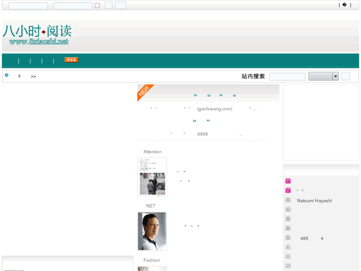Image resolution: width=361 pixels, height=271 pixels.
Task: Open the ranking entry containing 495
Action: pos(312,239)
